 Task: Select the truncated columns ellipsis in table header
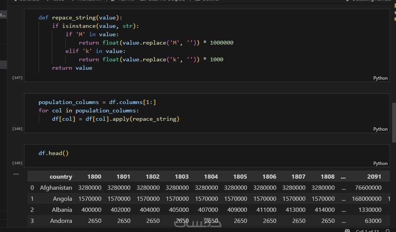click(x=343, y=177)
